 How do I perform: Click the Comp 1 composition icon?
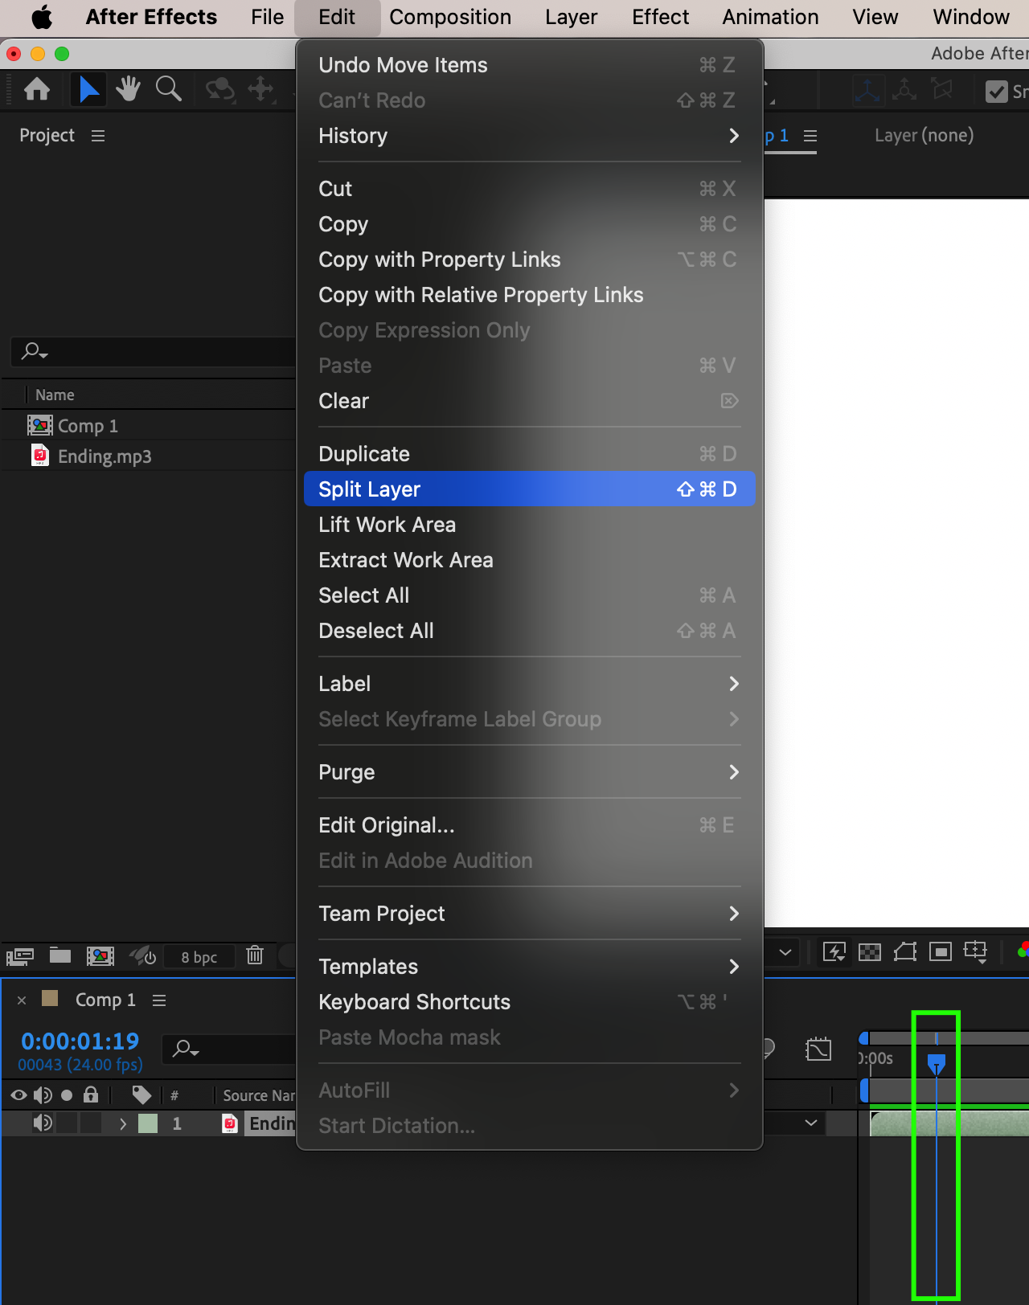(40, 425)
